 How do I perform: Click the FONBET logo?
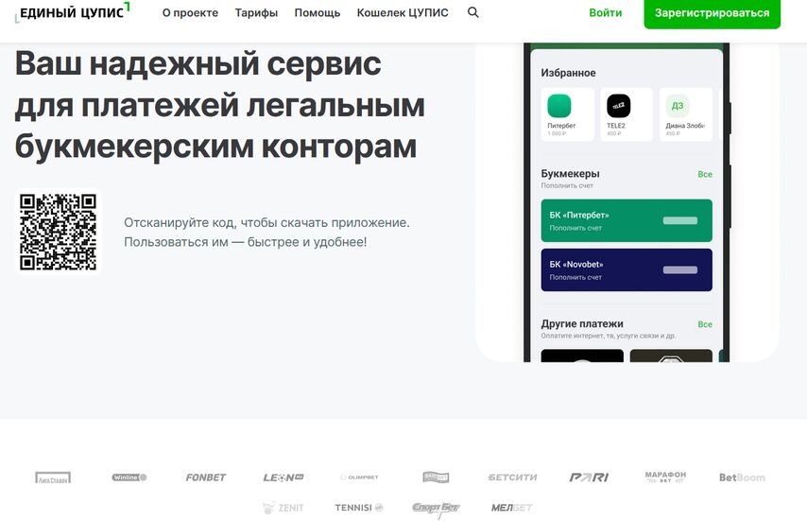(206, 478)
